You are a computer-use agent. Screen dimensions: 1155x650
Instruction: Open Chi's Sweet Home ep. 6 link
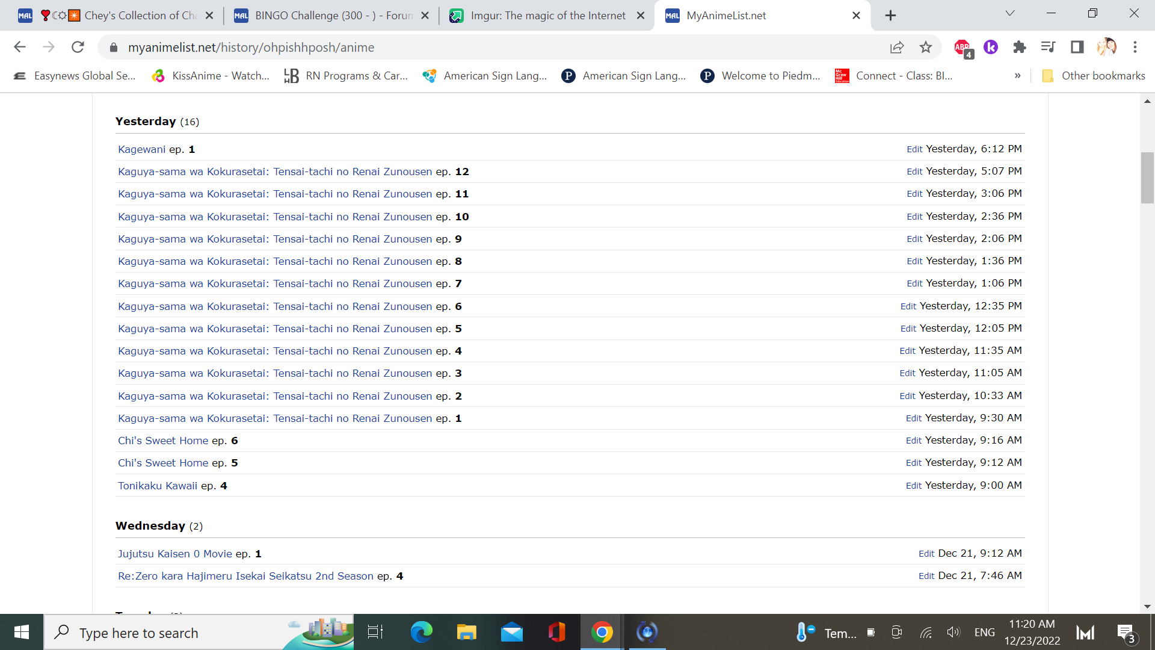(163, 441)
